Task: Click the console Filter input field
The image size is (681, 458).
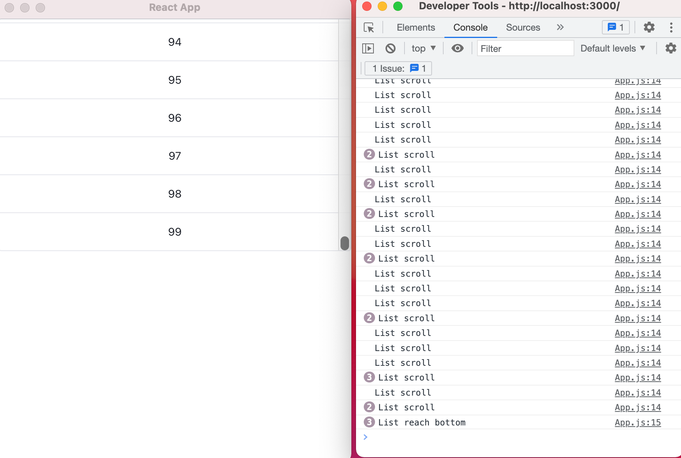Action: pos(525,48)
